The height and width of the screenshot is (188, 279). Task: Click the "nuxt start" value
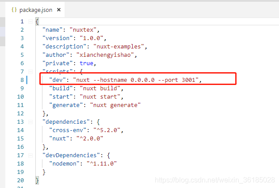(100, 97)
